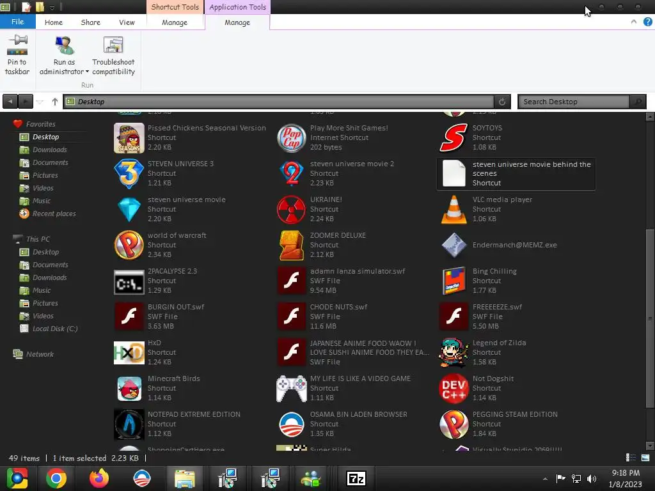Click Troubleshoot compatibility ribbon button

click(113, 55)
